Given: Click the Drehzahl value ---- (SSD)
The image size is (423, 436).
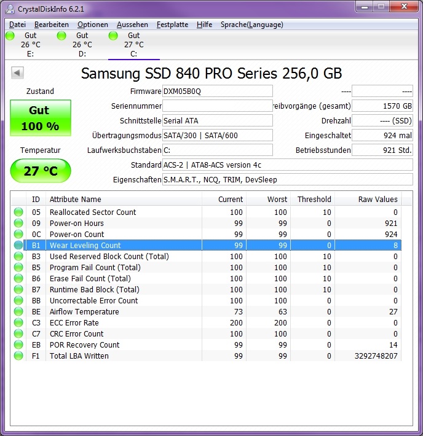Looking at the screenshot, I should 382,121.
